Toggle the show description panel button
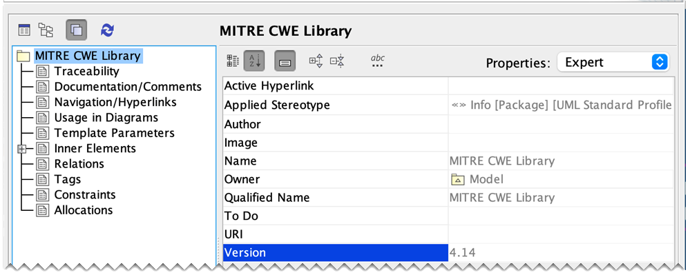This screenshot has height=277, width=690. pos(285,61)
